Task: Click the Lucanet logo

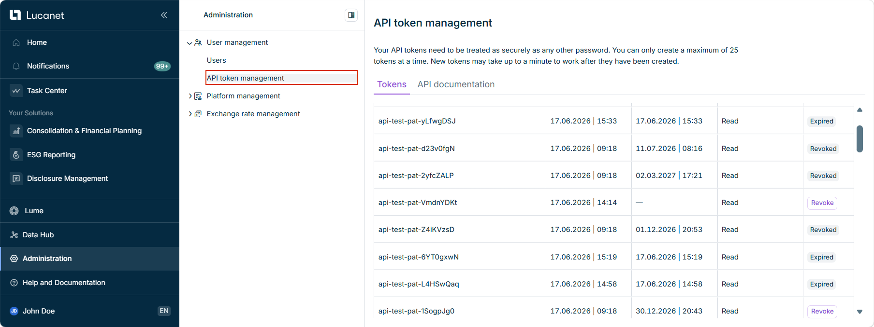Action: tap(37, 15)
